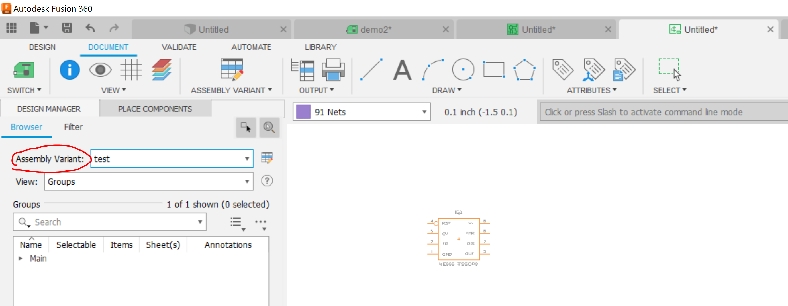The image size is (788, 306).
Task: Toggle layer visibility with the eye icon
Action: tap(100, 70)
